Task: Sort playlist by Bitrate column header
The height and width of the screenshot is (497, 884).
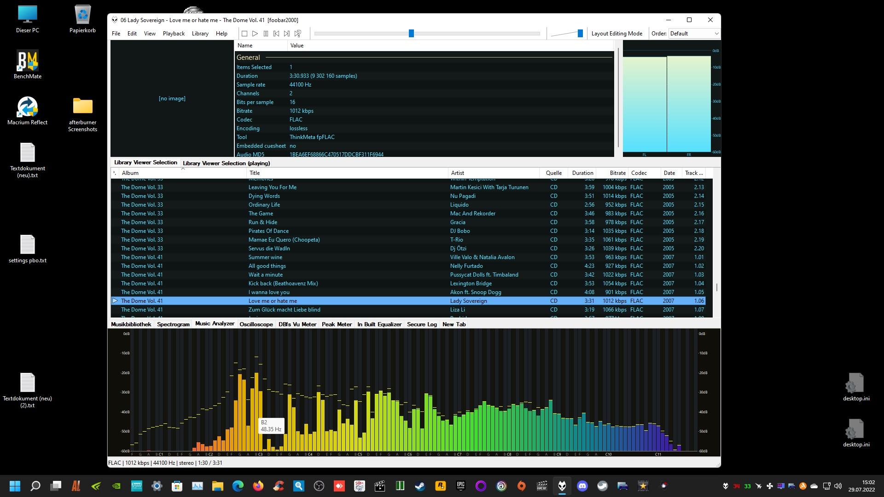Action: click(613, 173)
